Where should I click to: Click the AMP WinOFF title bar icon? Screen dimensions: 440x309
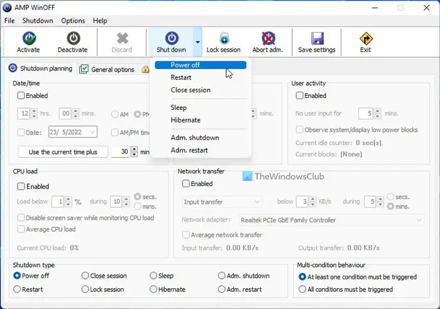(7, 8)
